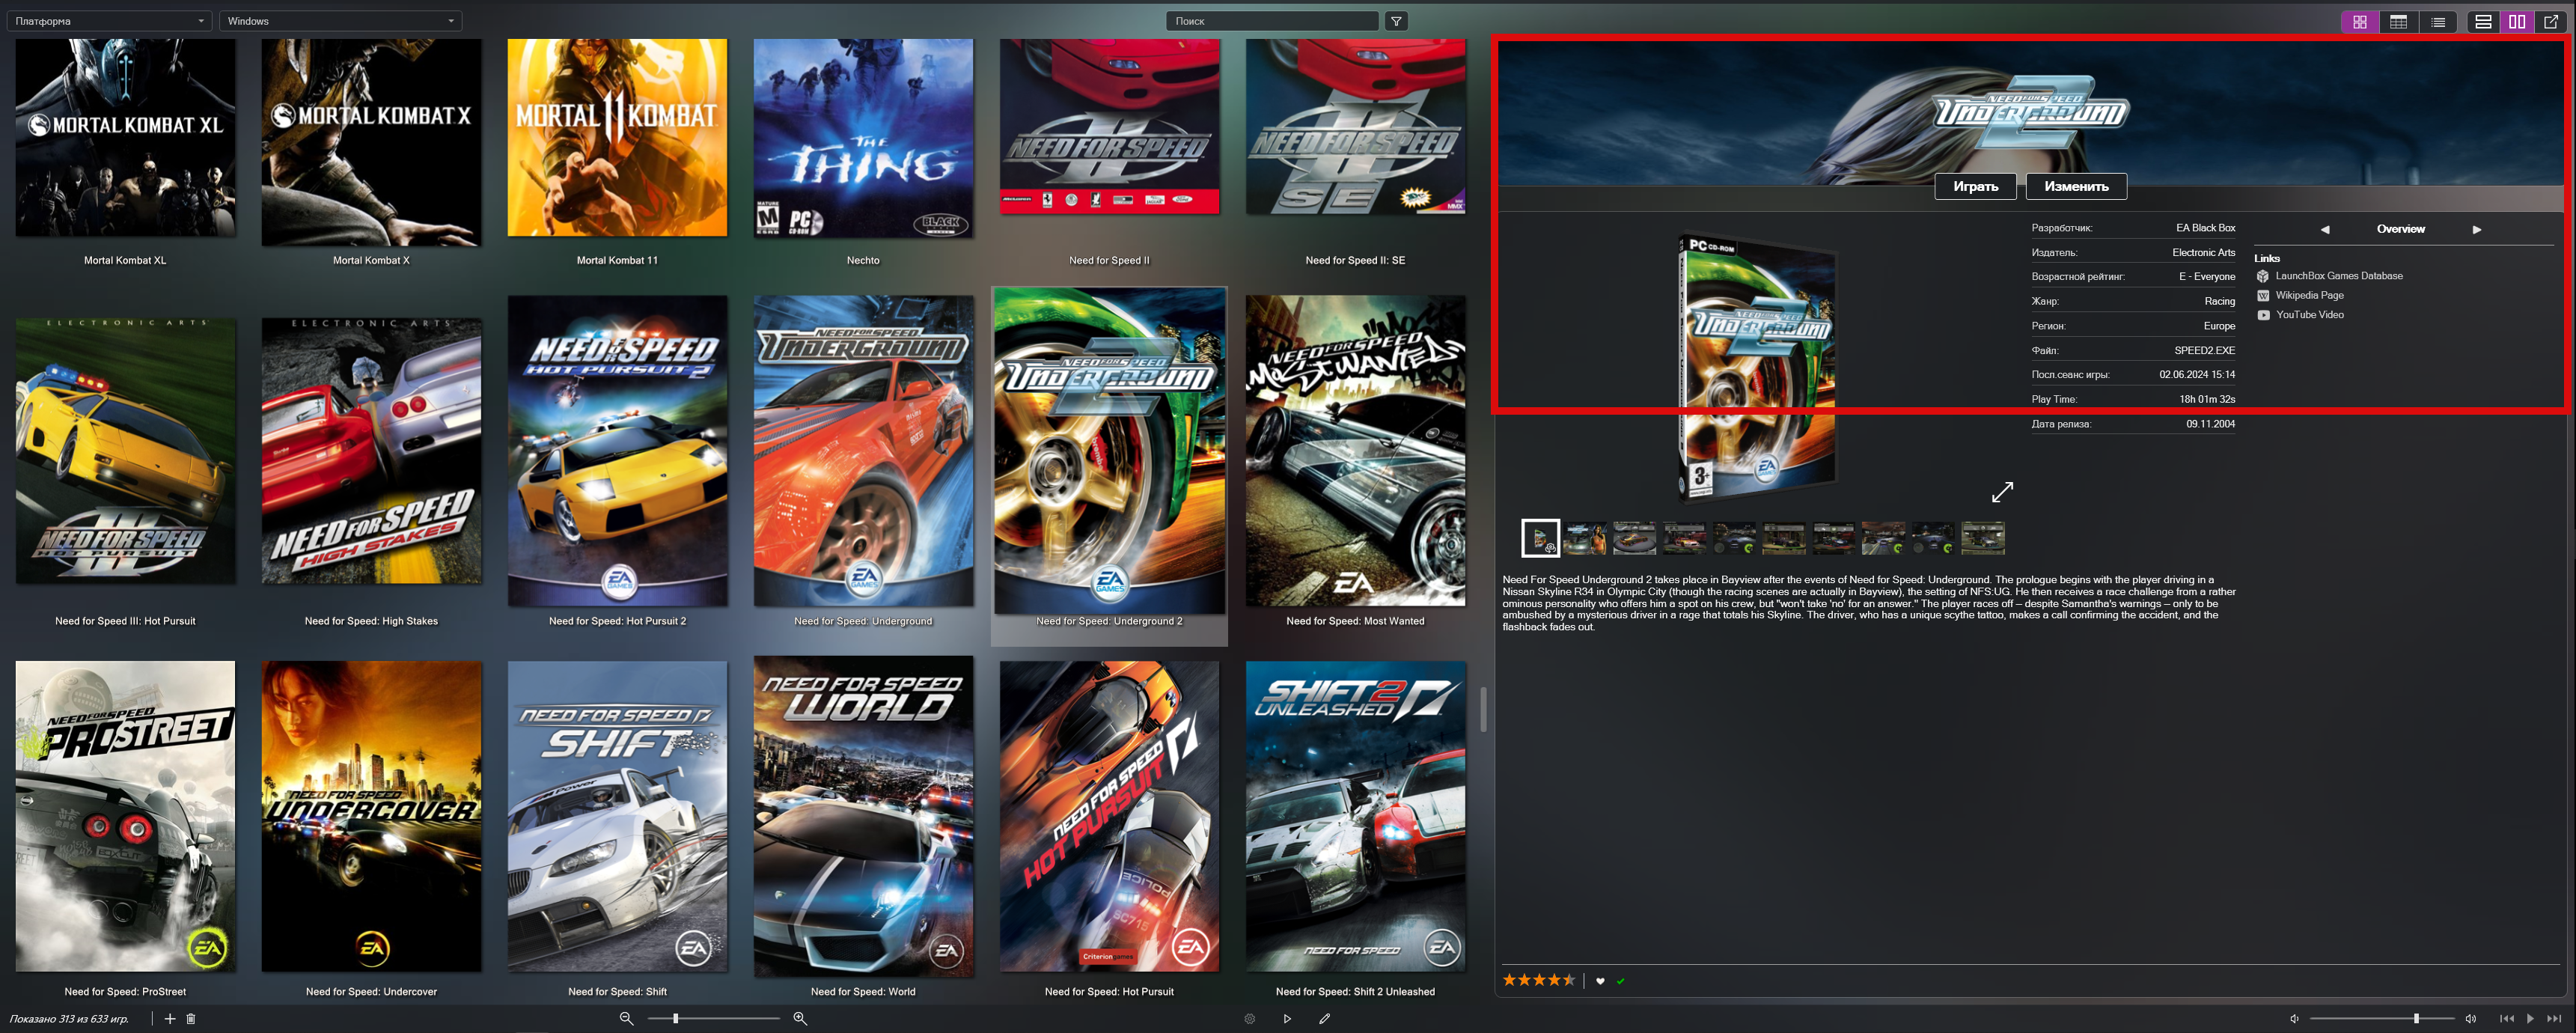Select the Overview section header
The width and height of the screenshot is (2576, 1033).
pos(2400,229)
